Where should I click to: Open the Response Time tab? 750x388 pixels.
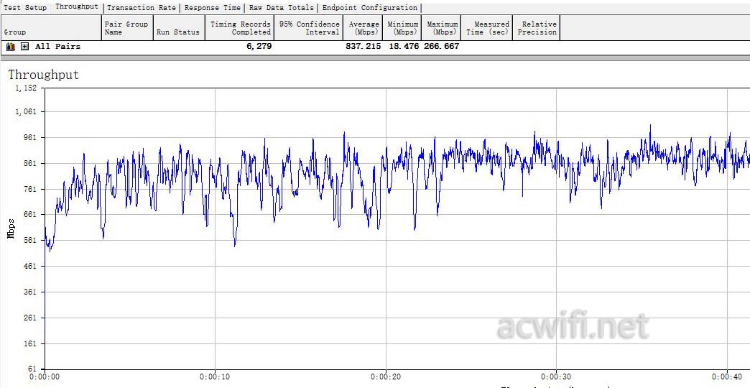click(x=213, y=8)
